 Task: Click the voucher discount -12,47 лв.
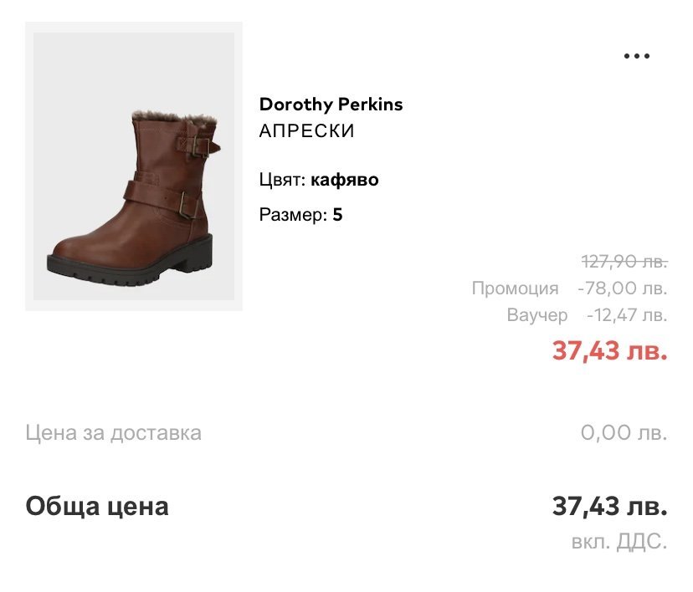(x=627, y=315)
